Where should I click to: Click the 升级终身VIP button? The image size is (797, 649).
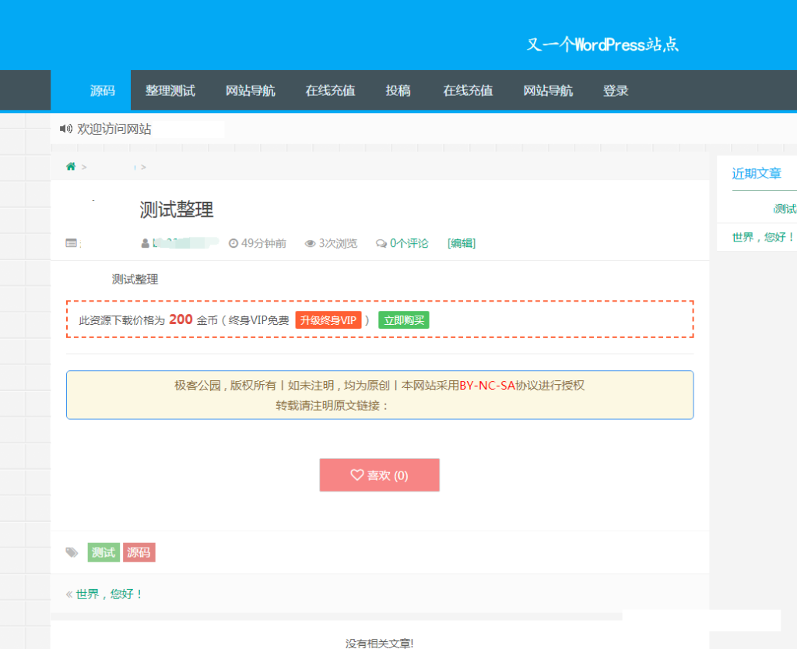(x=328, y=319)
